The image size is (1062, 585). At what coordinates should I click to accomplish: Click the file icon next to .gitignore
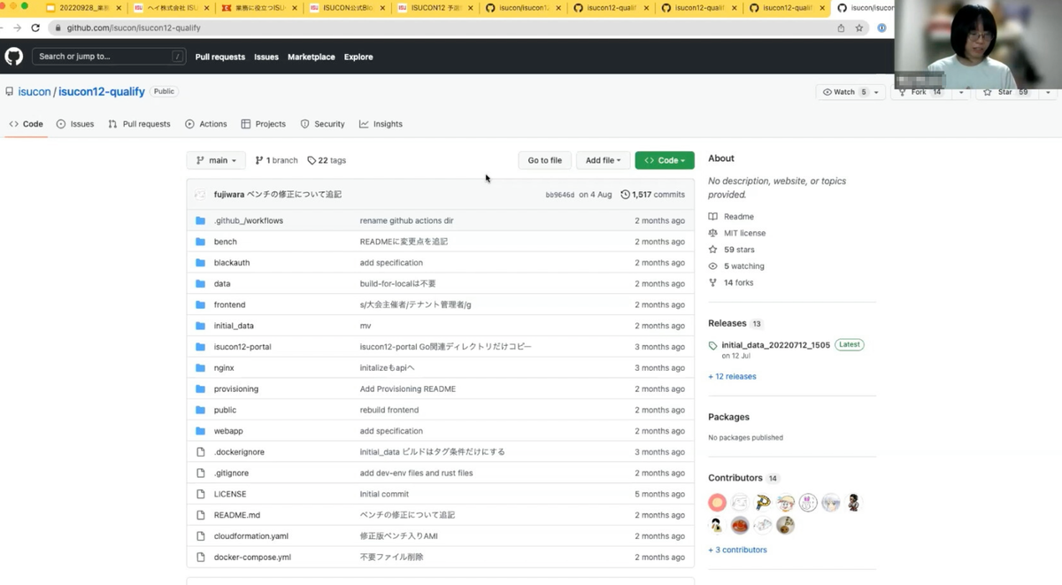click(x=200, y=473)
